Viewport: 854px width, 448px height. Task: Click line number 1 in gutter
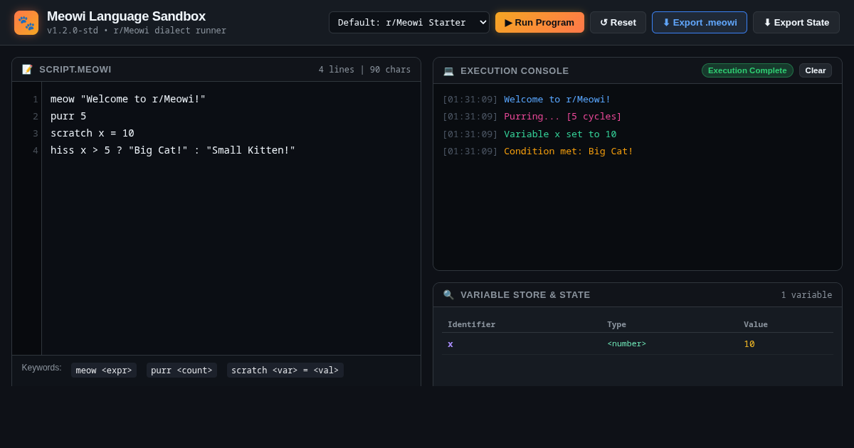tap(35, 99)
